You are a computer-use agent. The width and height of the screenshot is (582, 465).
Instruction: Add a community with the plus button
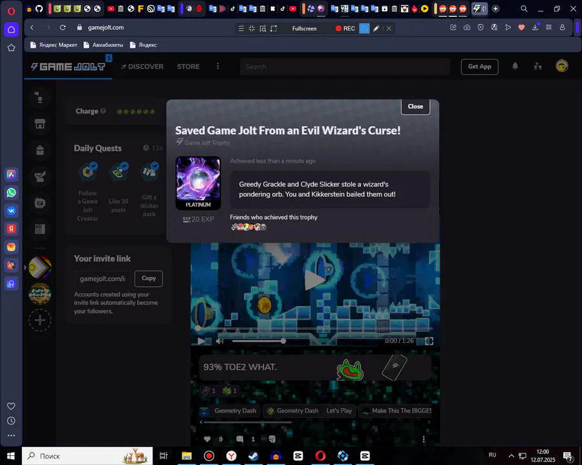click(x=40, y=320)
